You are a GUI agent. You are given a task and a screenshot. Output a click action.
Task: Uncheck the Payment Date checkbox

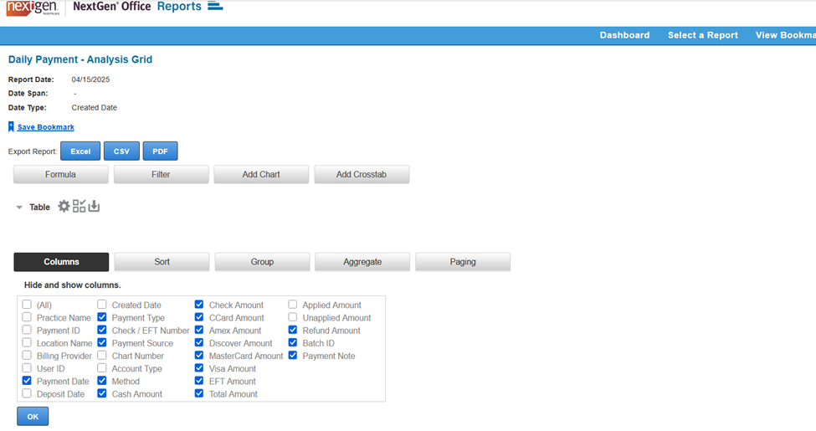click(28, 382)
